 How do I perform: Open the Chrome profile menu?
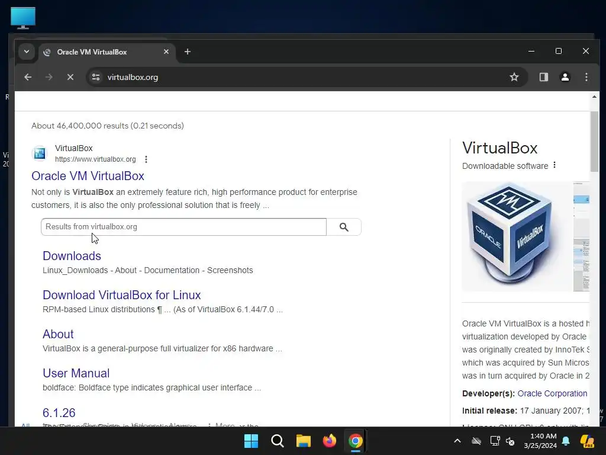[565, 77]
